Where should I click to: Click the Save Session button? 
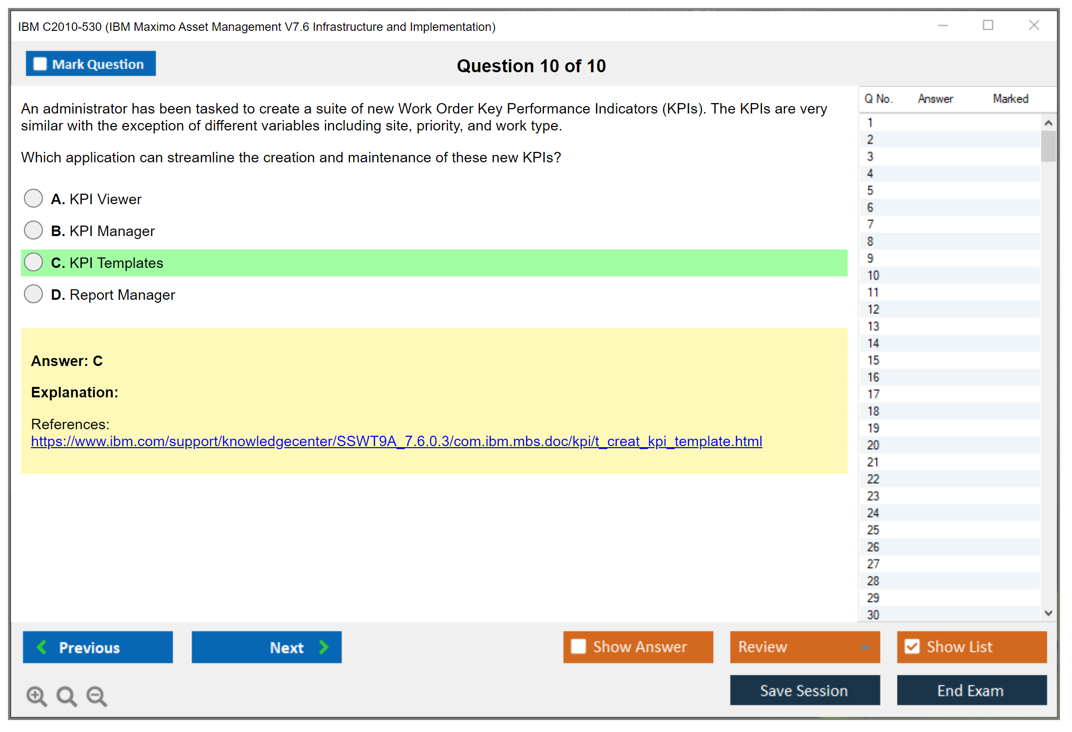pos(804,690)
